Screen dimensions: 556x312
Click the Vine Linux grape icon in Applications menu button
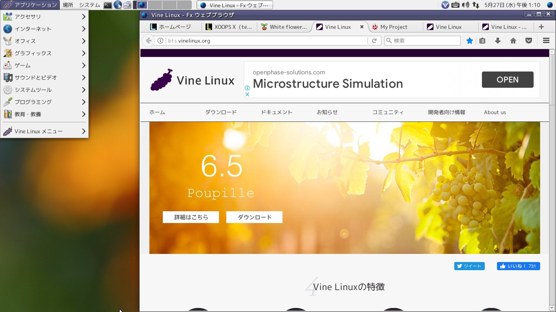point(7,5)
